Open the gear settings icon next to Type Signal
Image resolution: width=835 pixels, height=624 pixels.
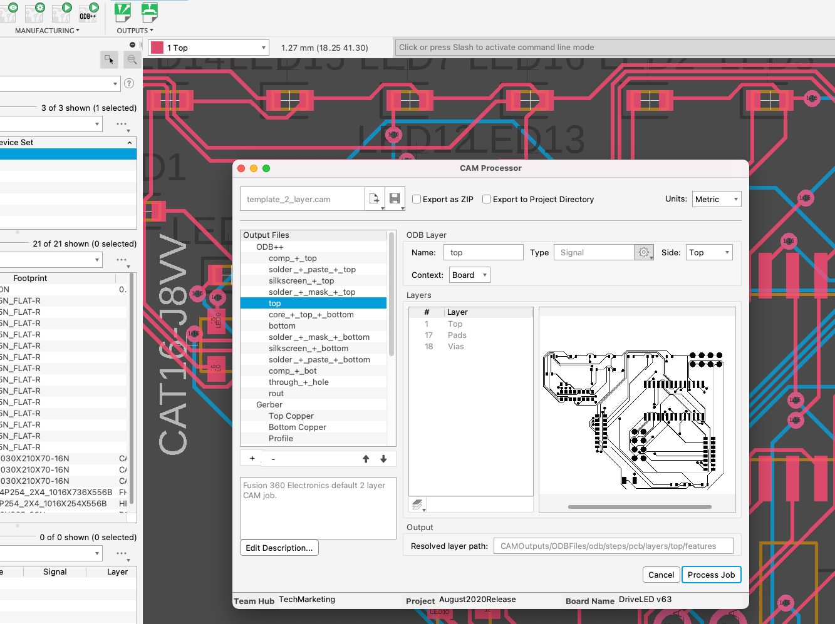tap(643, 252)
